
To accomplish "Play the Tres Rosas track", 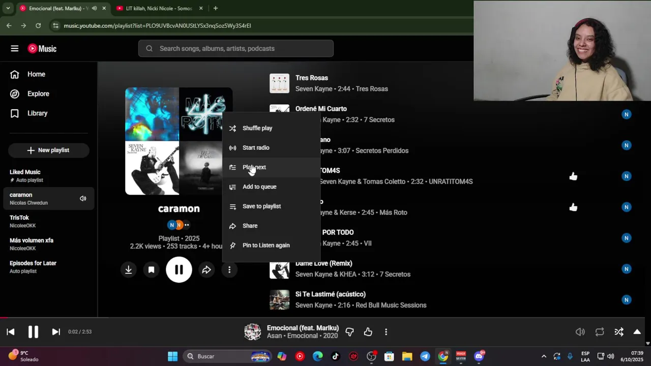I will [x=312, y=78].
